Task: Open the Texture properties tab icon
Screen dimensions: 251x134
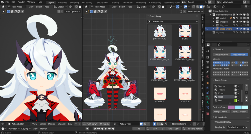Action: point(208,114)
